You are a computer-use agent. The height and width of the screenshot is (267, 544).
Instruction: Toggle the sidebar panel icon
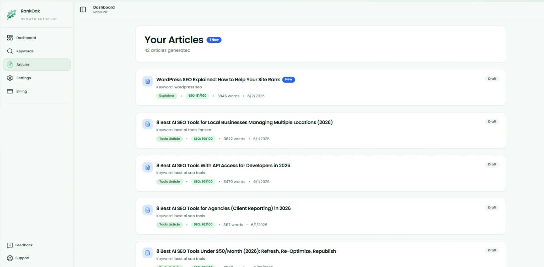(83, 10)
